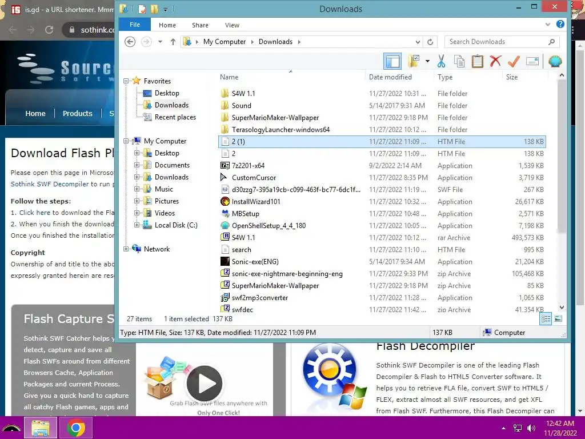The width and height of the screenshot is (585, 439).
Task: Select the 7z2201-x64 application icon
Action: pos(225,166)
